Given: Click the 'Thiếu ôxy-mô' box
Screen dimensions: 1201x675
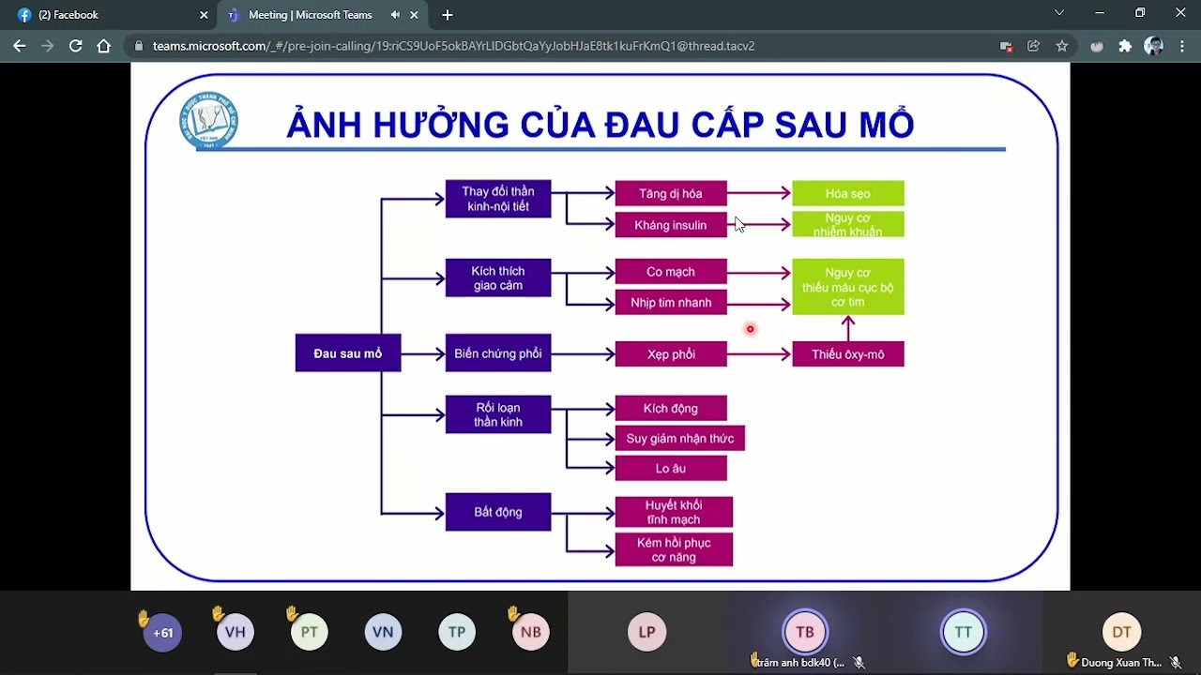Looking at the screenshot, I should point(848,354).
